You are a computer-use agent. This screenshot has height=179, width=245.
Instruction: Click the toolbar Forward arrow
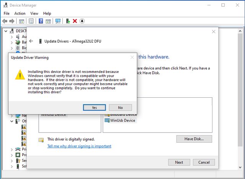click(x=12, y=21)
